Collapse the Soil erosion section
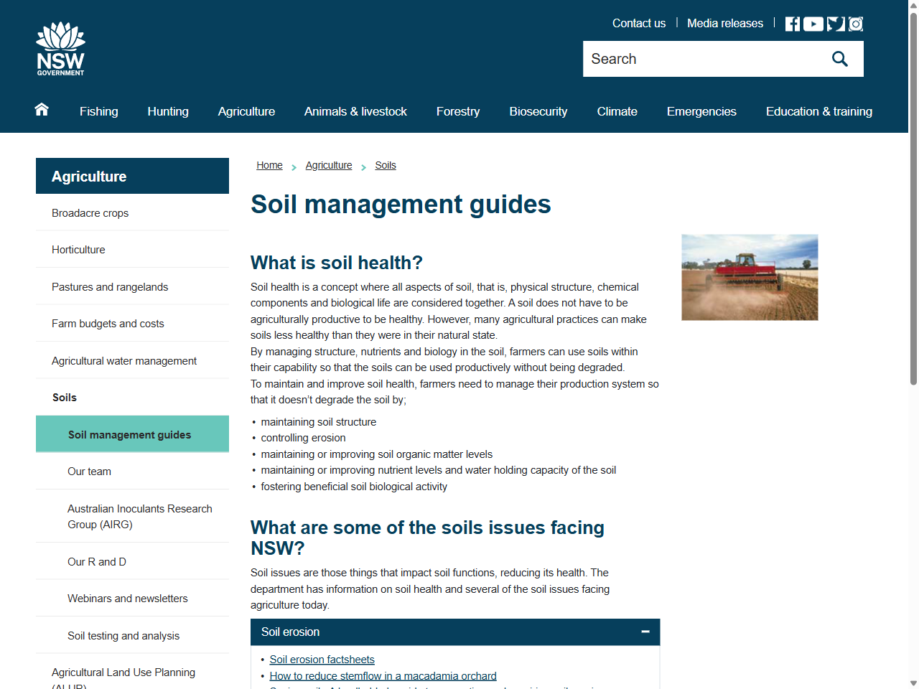919x689 pixels. (645, 632)
